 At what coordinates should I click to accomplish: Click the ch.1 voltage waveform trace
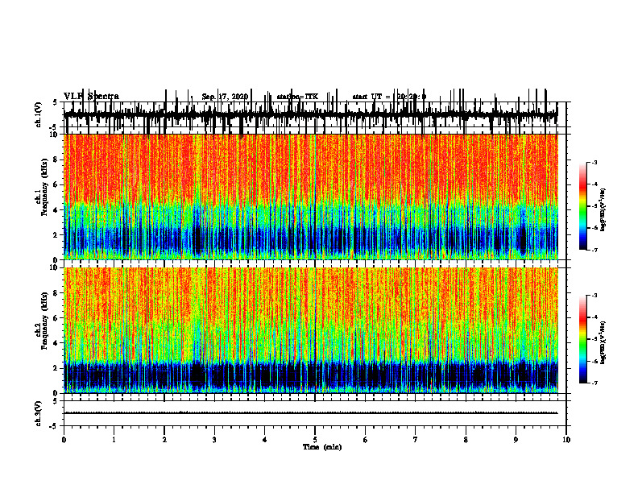point(311,114)
